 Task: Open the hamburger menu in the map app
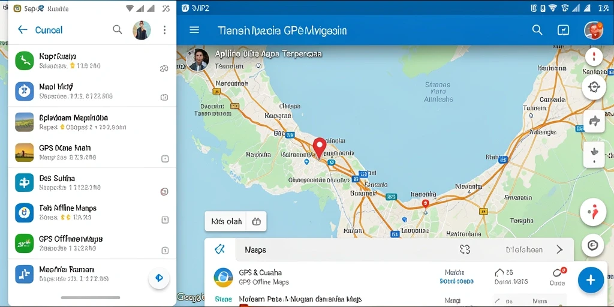point(194,30)
